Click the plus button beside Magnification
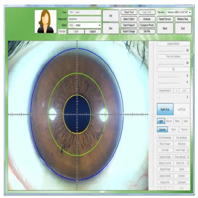198x198 pixels. pyautogui.click(x=176, y=91)
